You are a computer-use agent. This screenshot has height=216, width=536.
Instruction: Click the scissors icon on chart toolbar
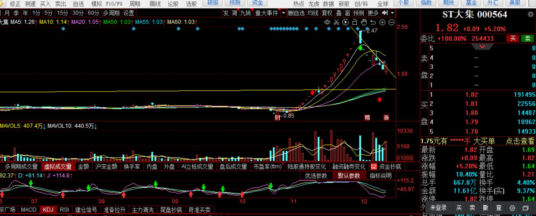[x=336, y=22]
